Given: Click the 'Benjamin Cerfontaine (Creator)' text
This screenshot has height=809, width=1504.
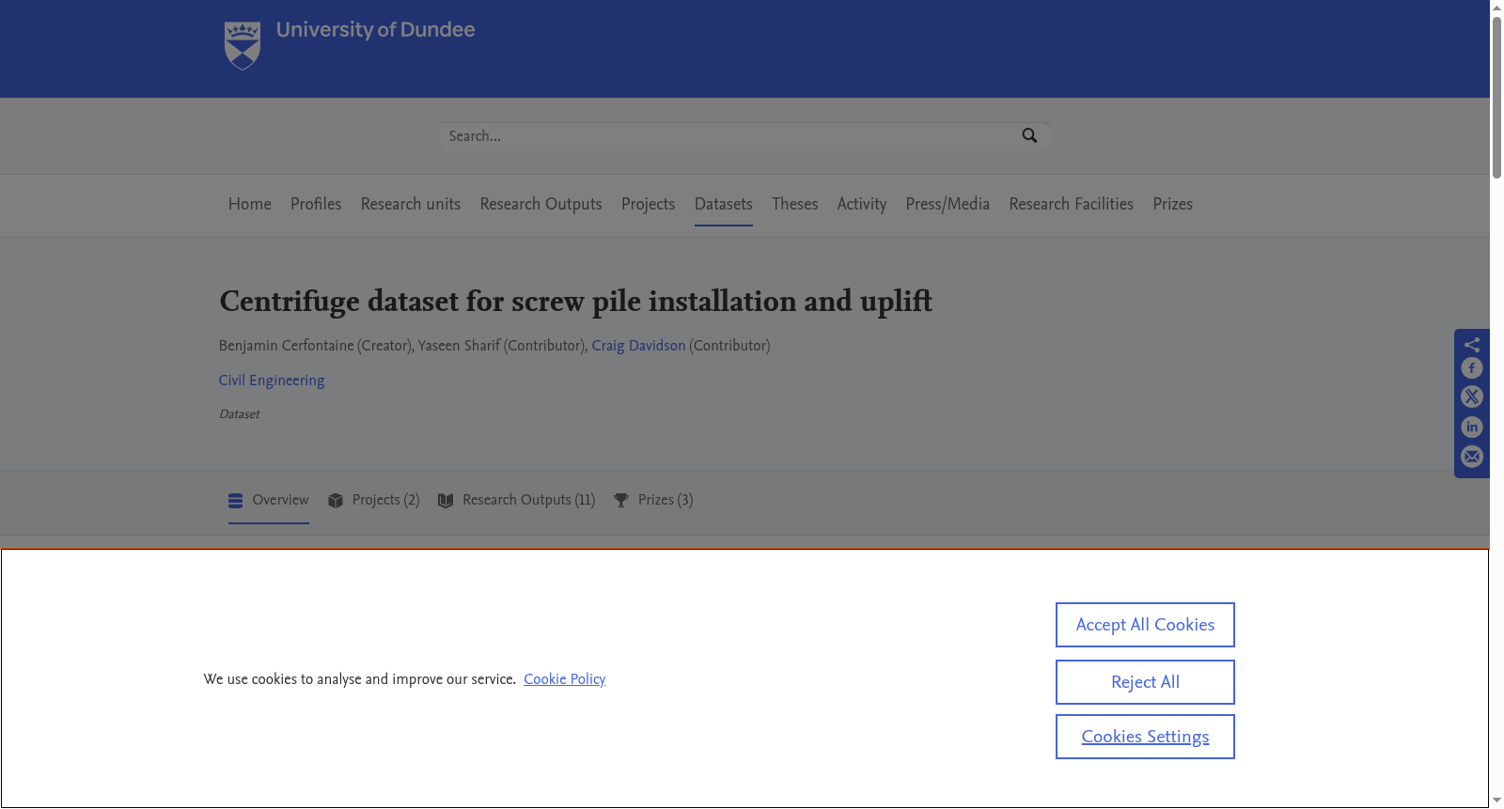Looking at the screenshot, I should click(315, 346).
